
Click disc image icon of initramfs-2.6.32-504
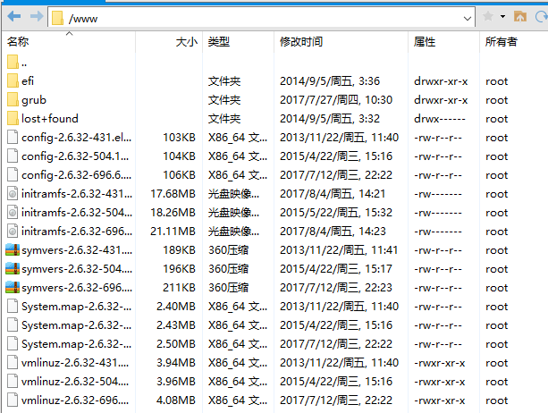[13, 212]
